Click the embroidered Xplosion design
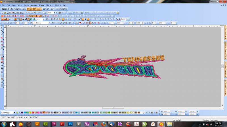The width and height of the screenshot is (227, 127). pyautogui.click(x=114, y=67)
